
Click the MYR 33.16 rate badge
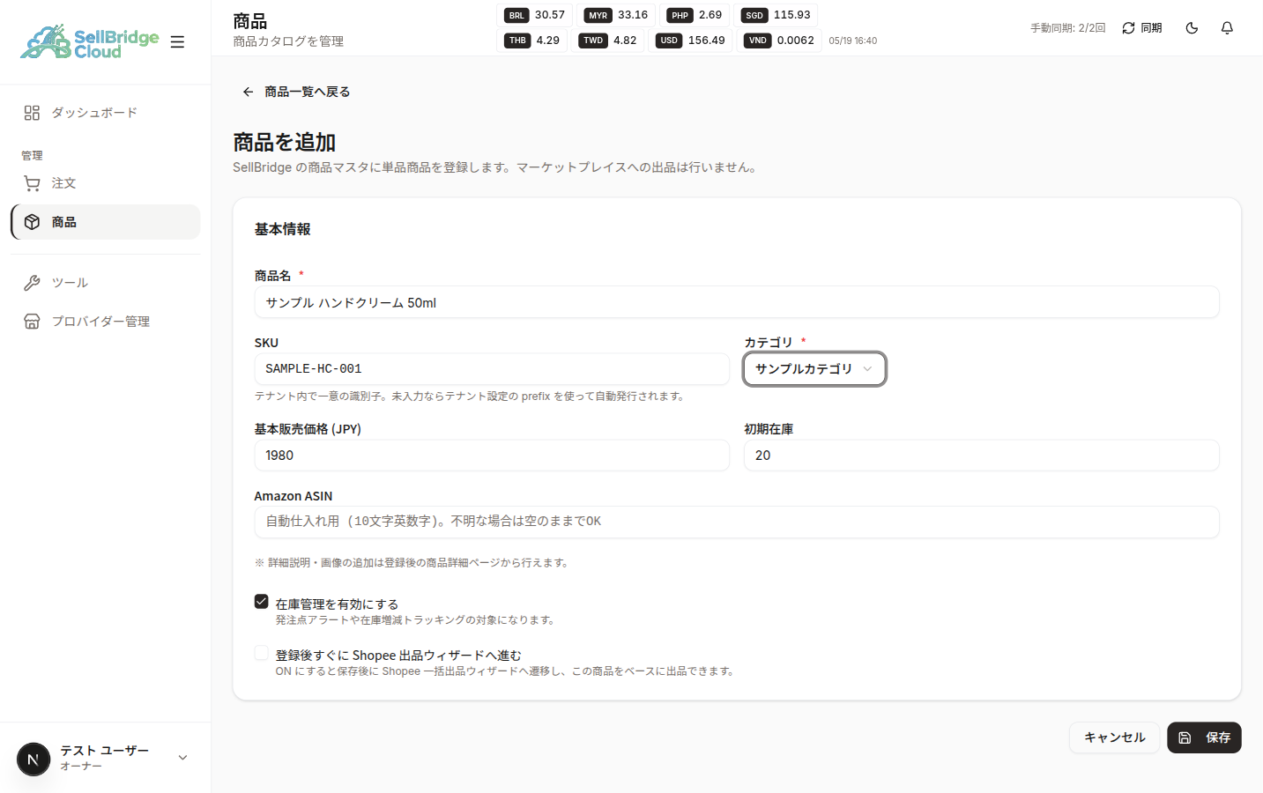(x=617, y=15)
